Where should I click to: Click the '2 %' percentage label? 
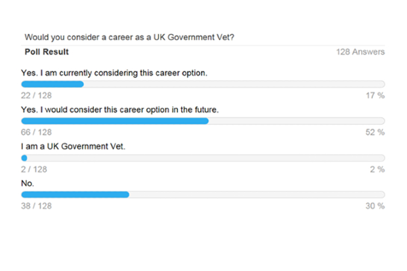tap(377, 169)
